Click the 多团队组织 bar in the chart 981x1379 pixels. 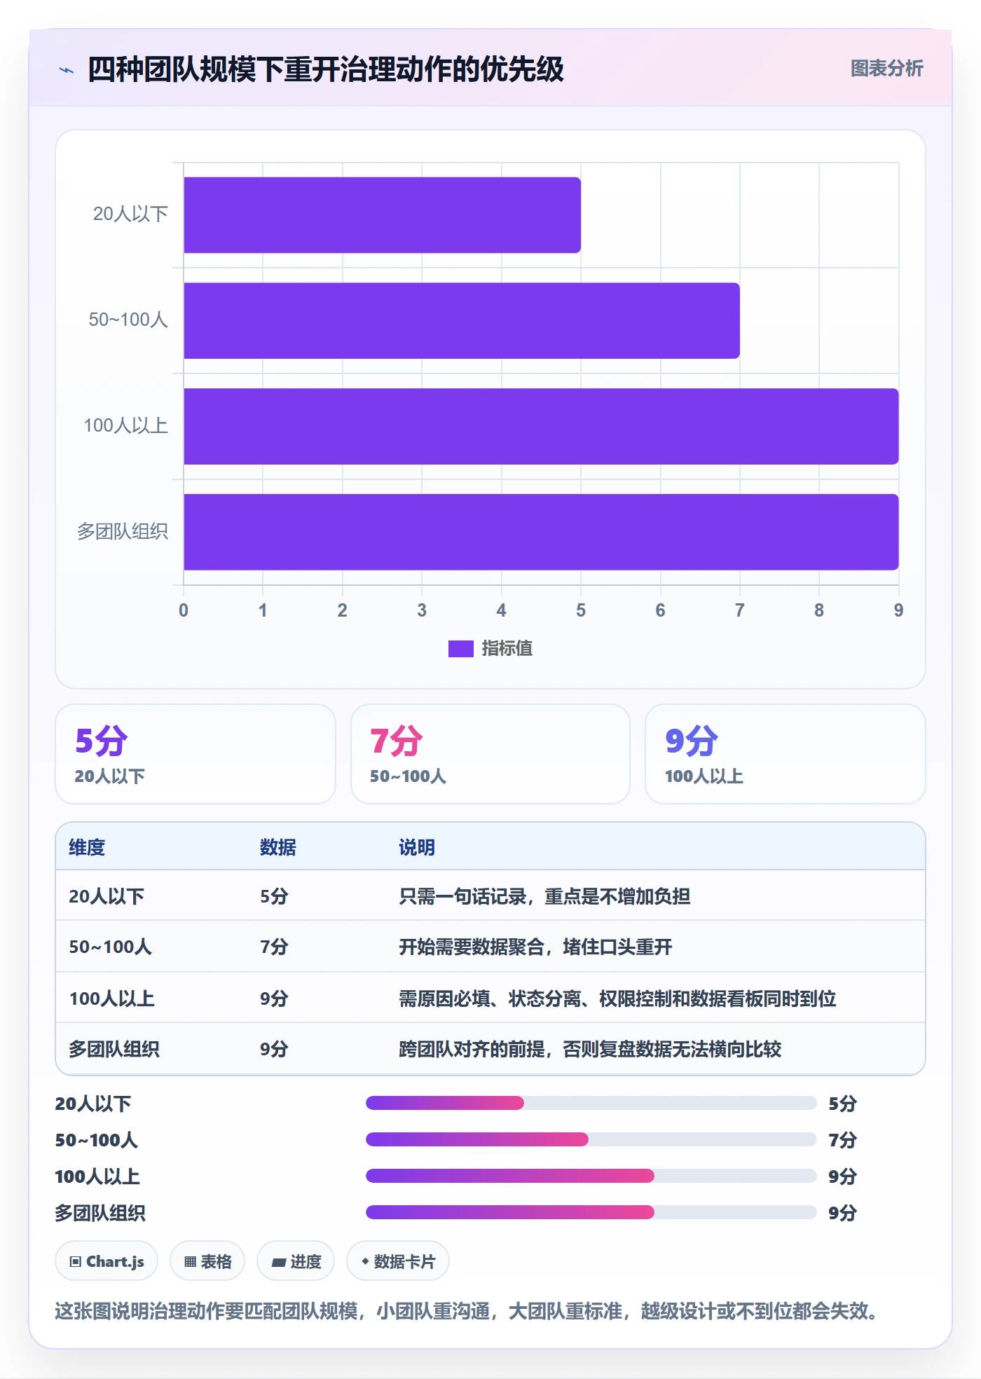(541, 533)
